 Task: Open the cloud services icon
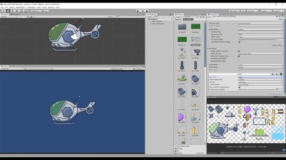coord(243,11)
